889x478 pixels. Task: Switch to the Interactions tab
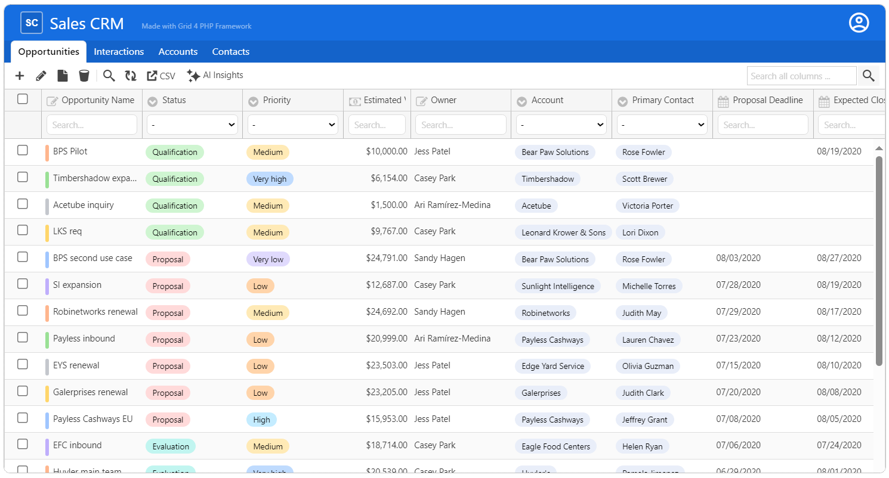119,52
